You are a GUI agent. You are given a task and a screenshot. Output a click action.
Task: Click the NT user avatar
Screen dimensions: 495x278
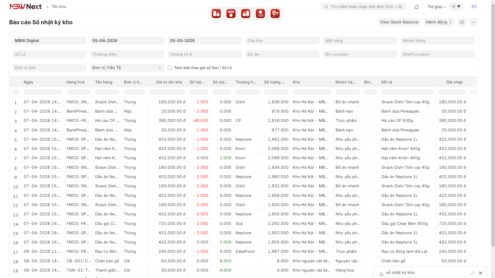tap(474, 7)
